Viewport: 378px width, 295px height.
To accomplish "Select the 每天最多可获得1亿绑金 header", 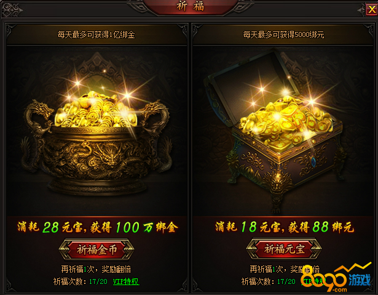I will [x=96, y=34].
